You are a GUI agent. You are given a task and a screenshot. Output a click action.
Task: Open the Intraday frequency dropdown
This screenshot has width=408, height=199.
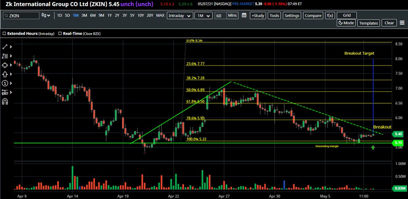pos(180,16)
